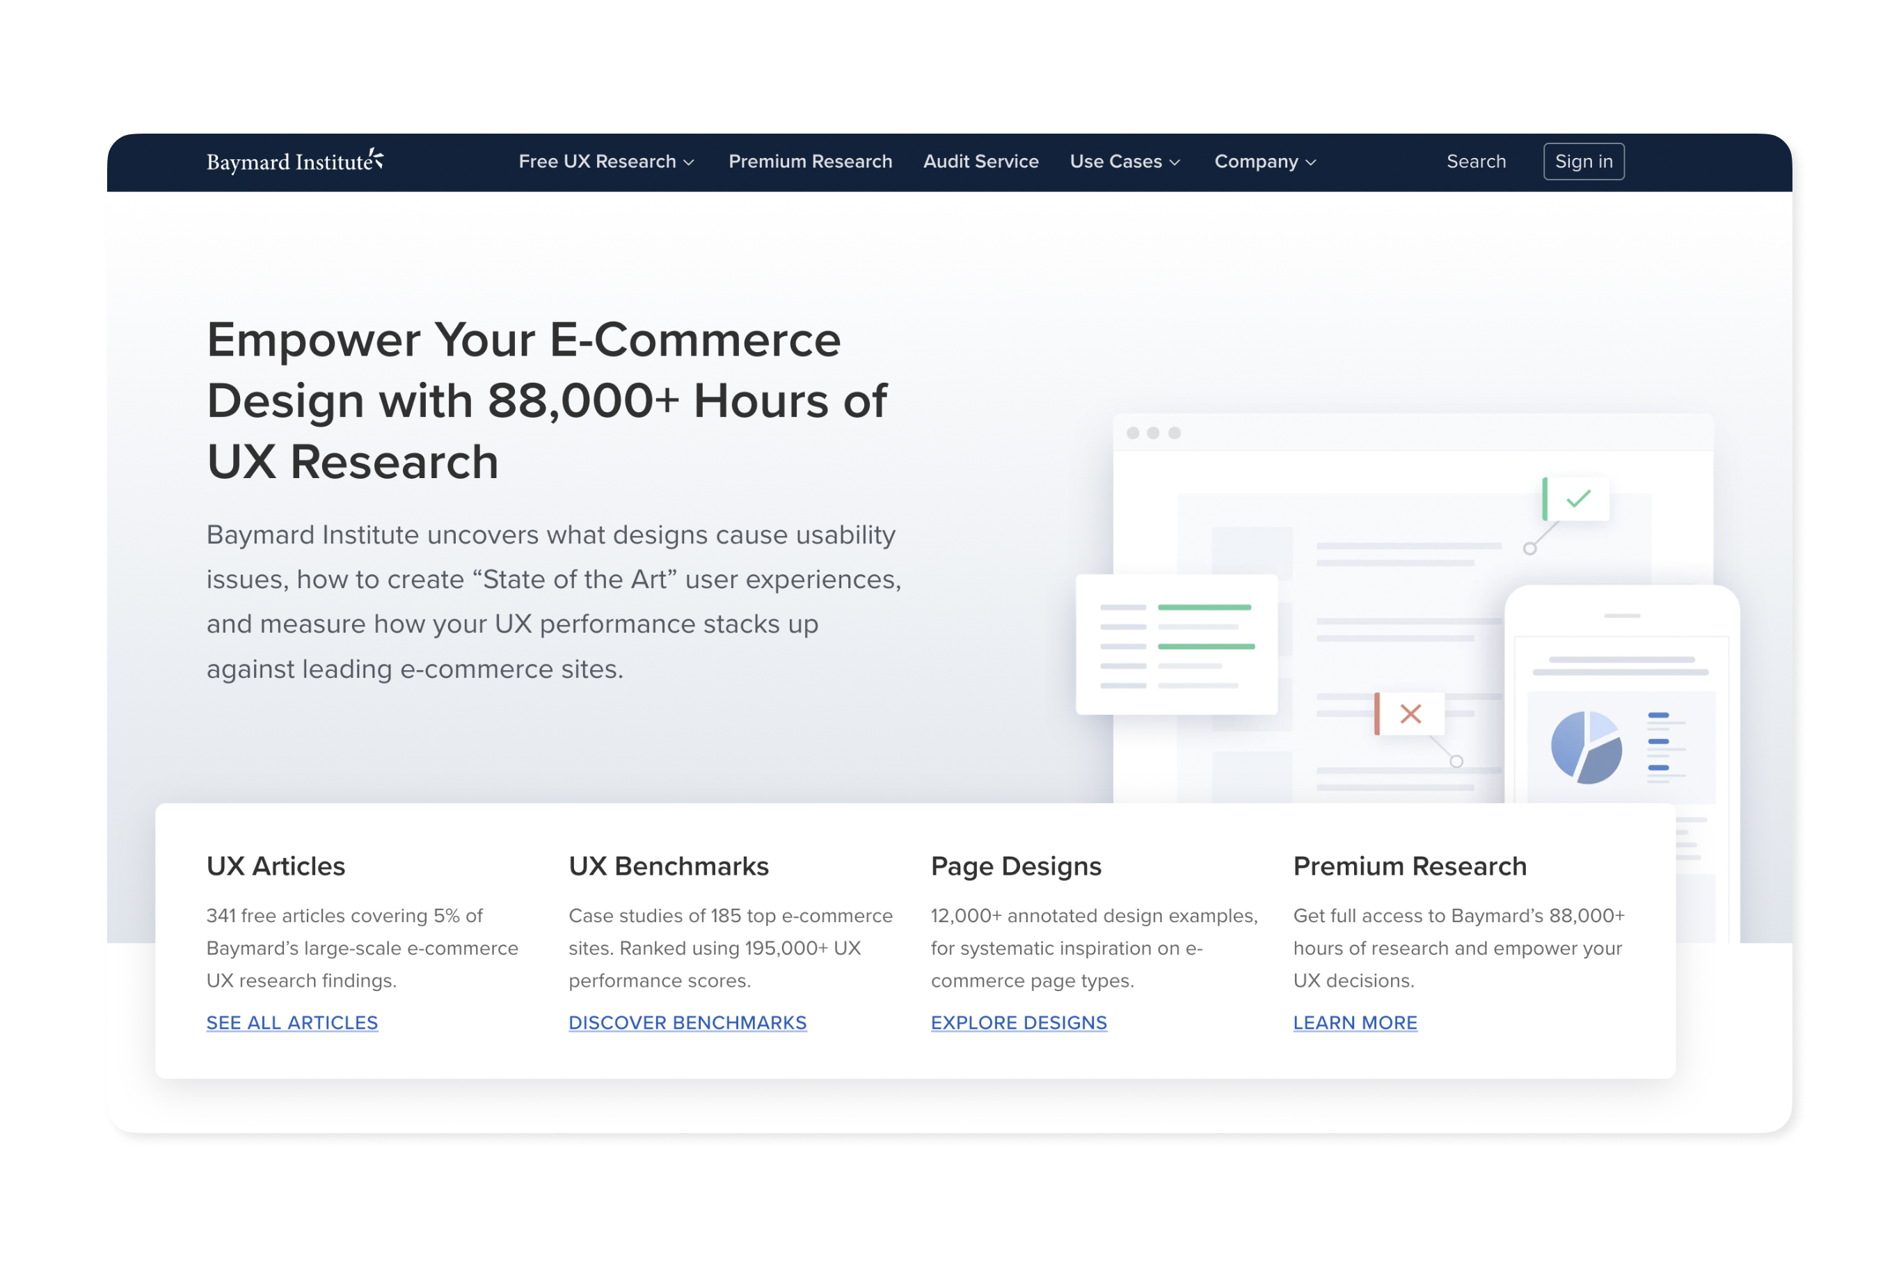Click the Sign in button
The width and height of the screenshot is (1901, 1268).
(x=1583, y=161)
